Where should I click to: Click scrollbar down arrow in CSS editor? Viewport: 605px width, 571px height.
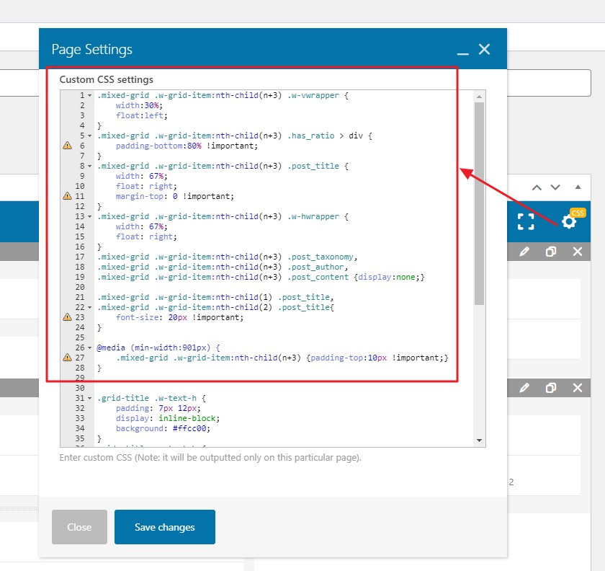(479, 441)
